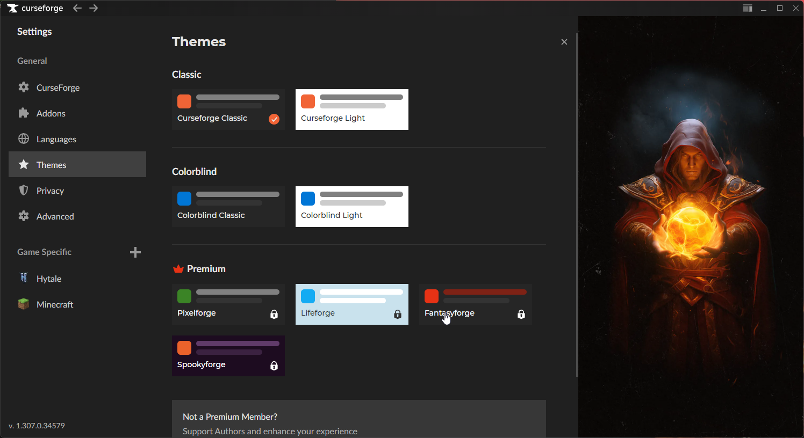Select the Colorblind Light theme
This screenshot has height=438, width=804.
coord(352,207)
